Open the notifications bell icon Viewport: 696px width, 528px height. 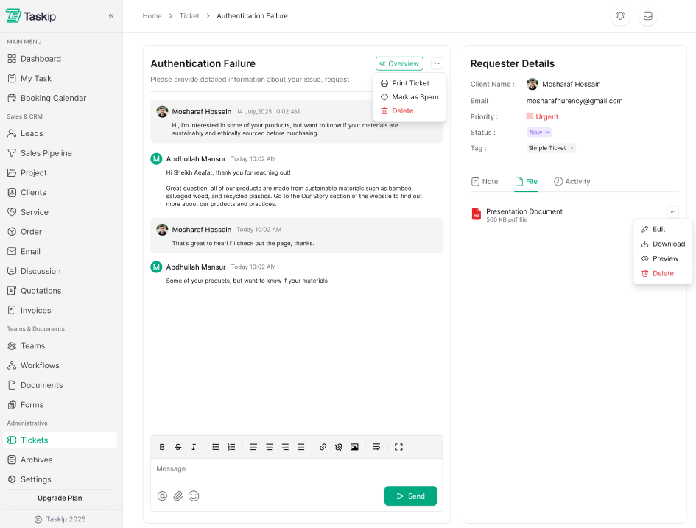pyautogui.click(x=621, y=16)
